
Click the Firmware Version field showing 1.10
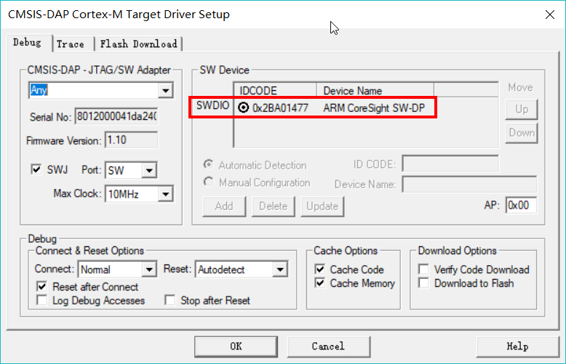pyautogui.click(x=132, y=139)
